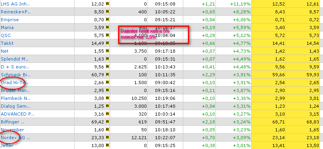This screenshot has width=323, height=149.
Task: Click the R icon in the QSC row
Action: coord(107,35)
